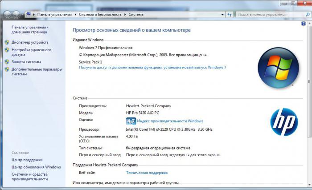Click the Microsoft Corp. copyright line
Screen dimensions: 312x190
pos(143,55)
